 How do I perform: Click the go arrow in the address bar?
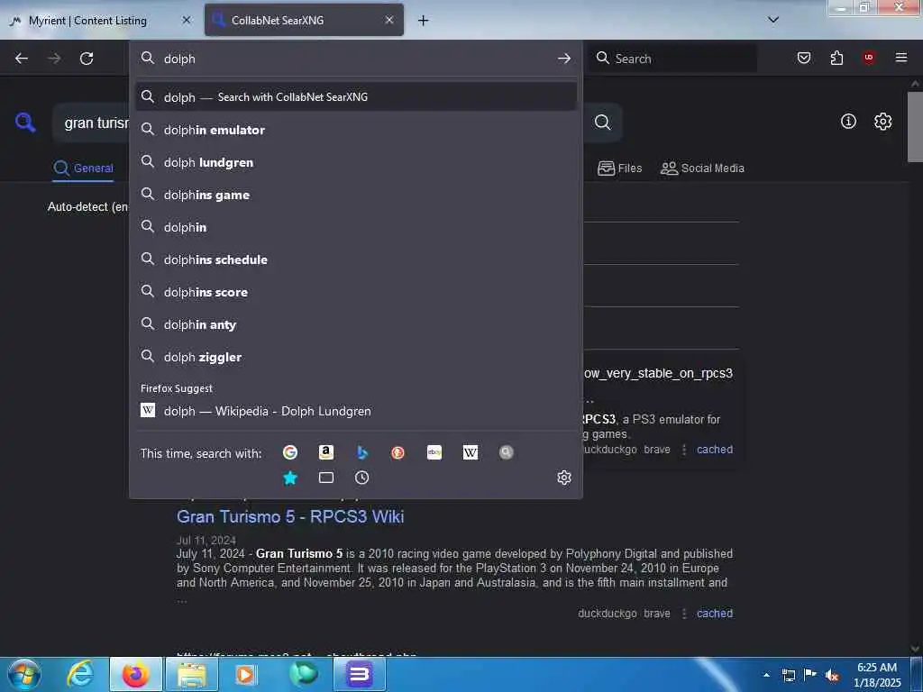pos(564,59)
